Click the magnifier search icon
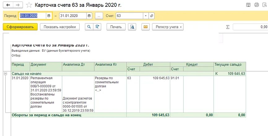The image size is (268, 136). [89, 27]
